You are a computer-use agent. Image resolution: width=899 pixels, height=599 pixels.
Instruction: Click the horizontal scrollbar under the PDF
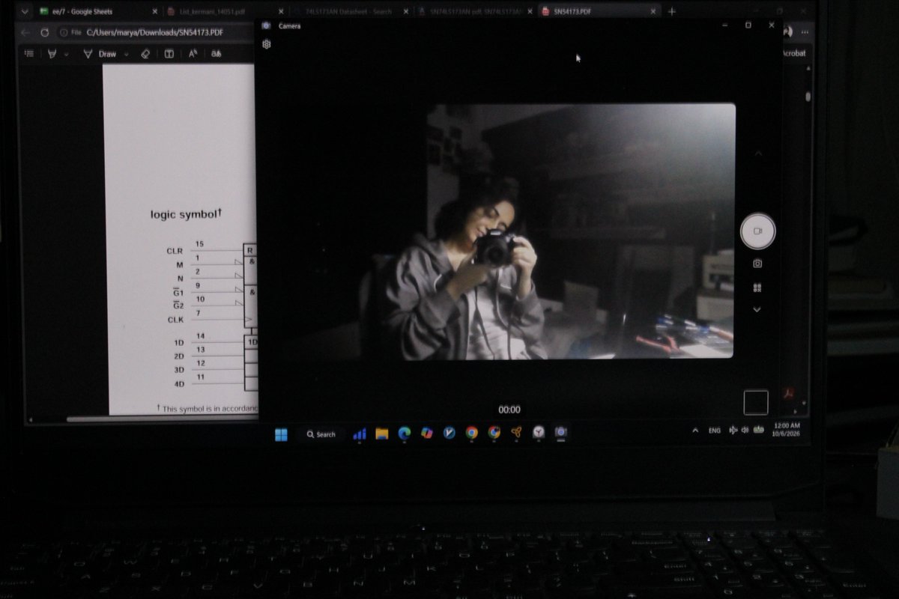coord(161,419)
